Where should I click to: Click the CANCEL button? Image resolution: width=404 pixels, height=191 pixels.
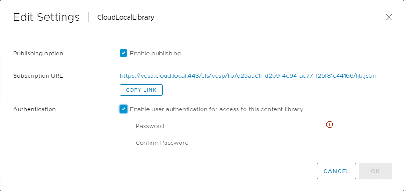pos(336,171)
